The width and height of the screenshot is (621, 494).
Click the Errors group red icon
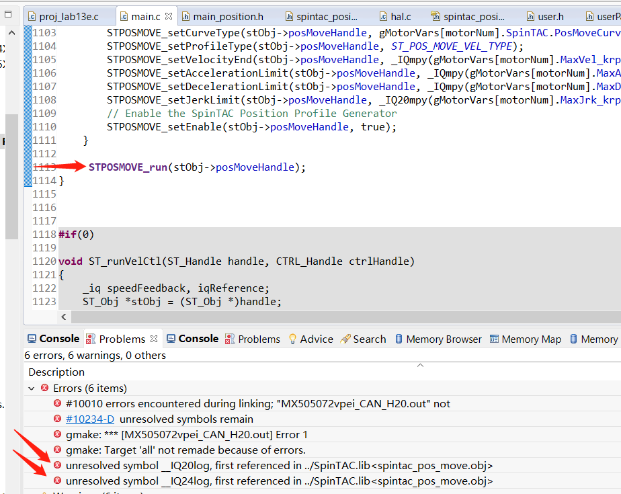[45, 388]
